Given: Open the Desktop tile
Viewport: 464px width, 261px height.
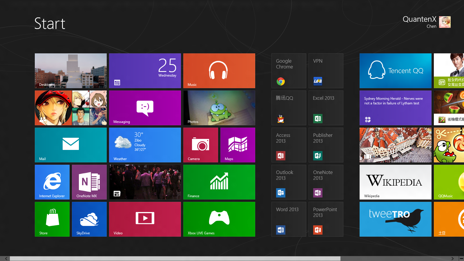Looking at the screenshot, I should [71, 71].
